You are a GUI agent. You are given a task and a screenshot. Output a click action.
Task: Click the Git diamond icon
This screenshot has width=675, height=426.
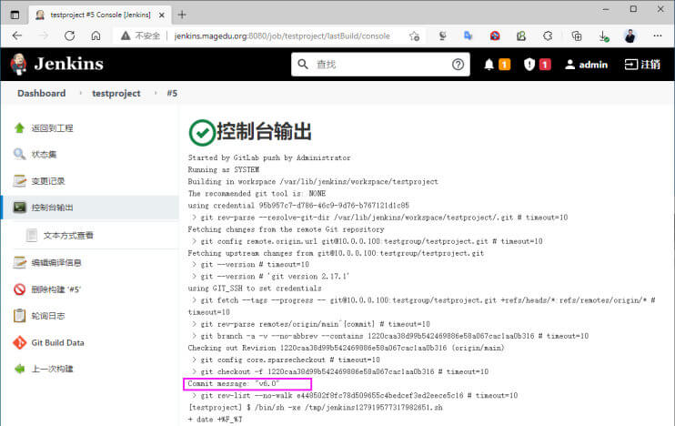click(19, 342)
